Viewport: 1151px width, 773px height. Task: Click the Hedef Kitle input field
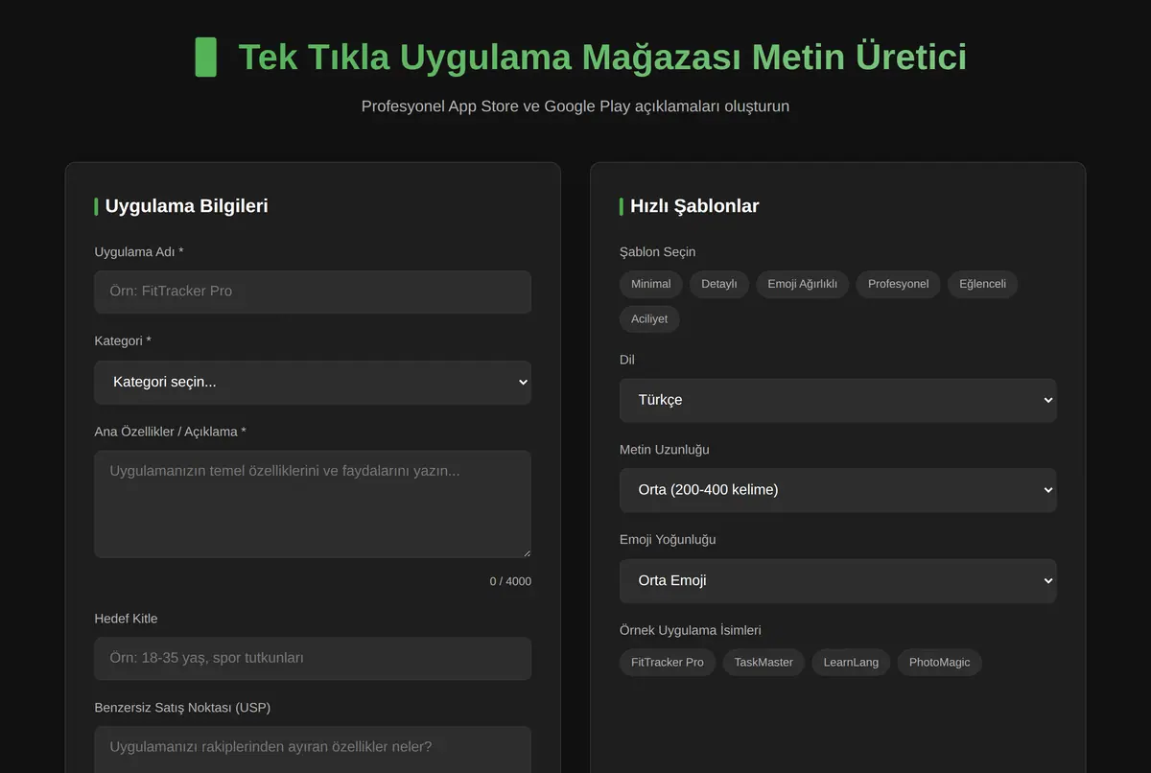click(x=313, y=658)
